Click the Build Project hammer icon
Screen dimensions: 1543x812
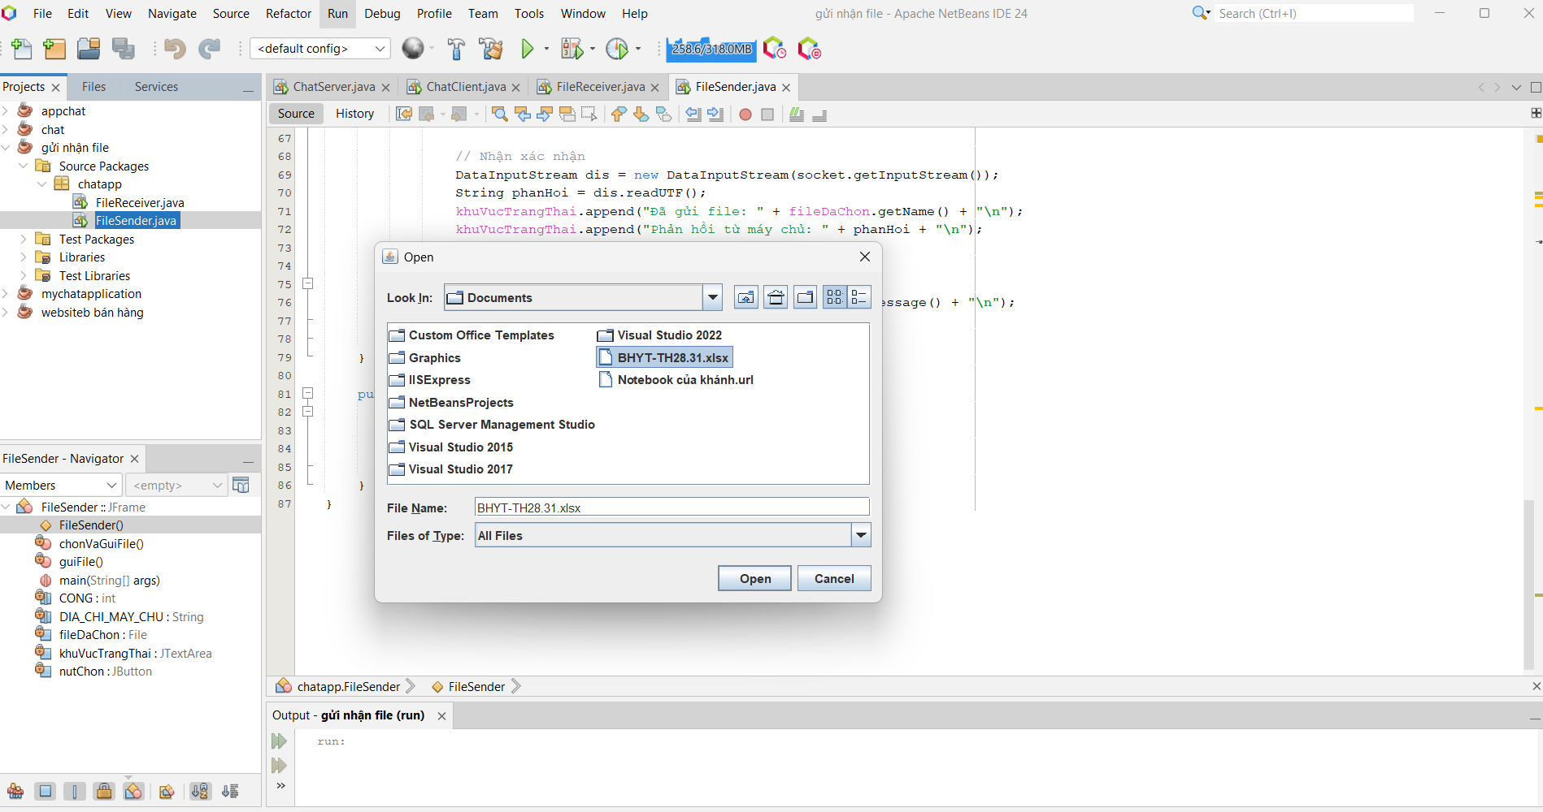point(456,49)
